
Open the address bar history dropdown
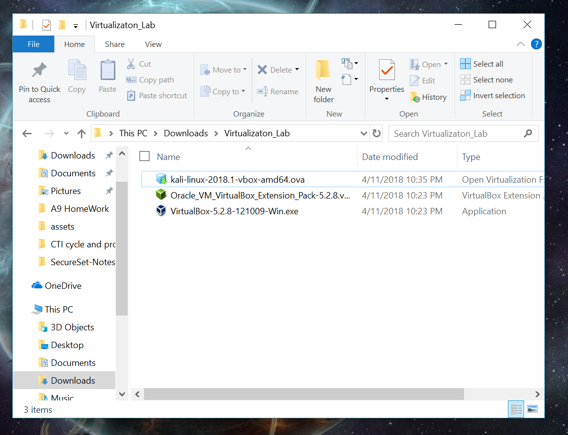pyautogui.click(x=364, y=133)
